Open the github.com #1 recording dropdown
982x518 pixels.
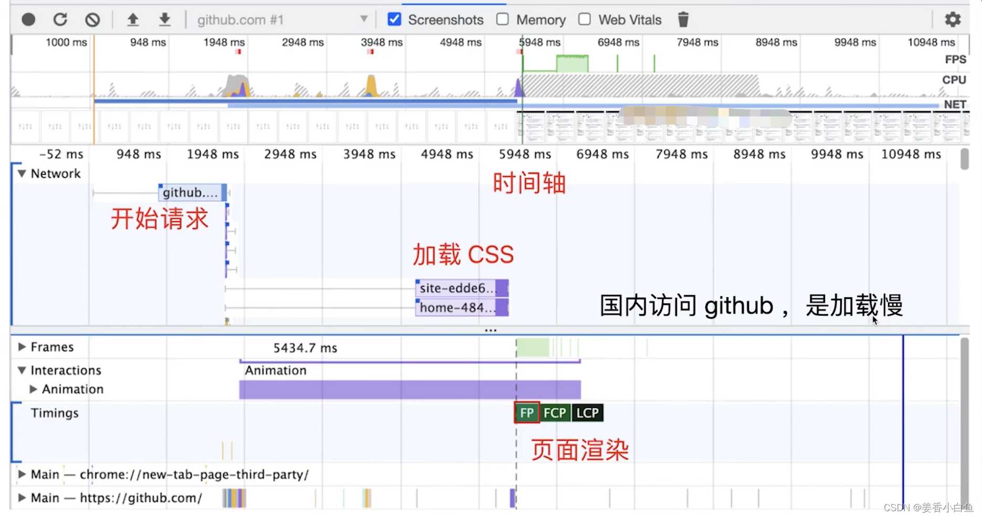click(283, 20)
